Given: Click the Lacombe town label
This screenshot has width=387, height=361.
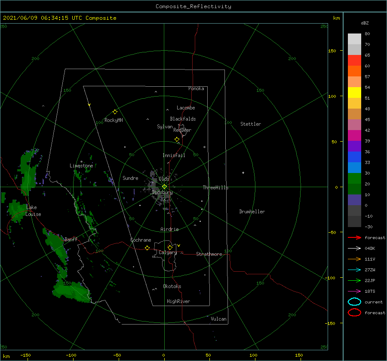Looking at the screenshot, I should (186, 108).
